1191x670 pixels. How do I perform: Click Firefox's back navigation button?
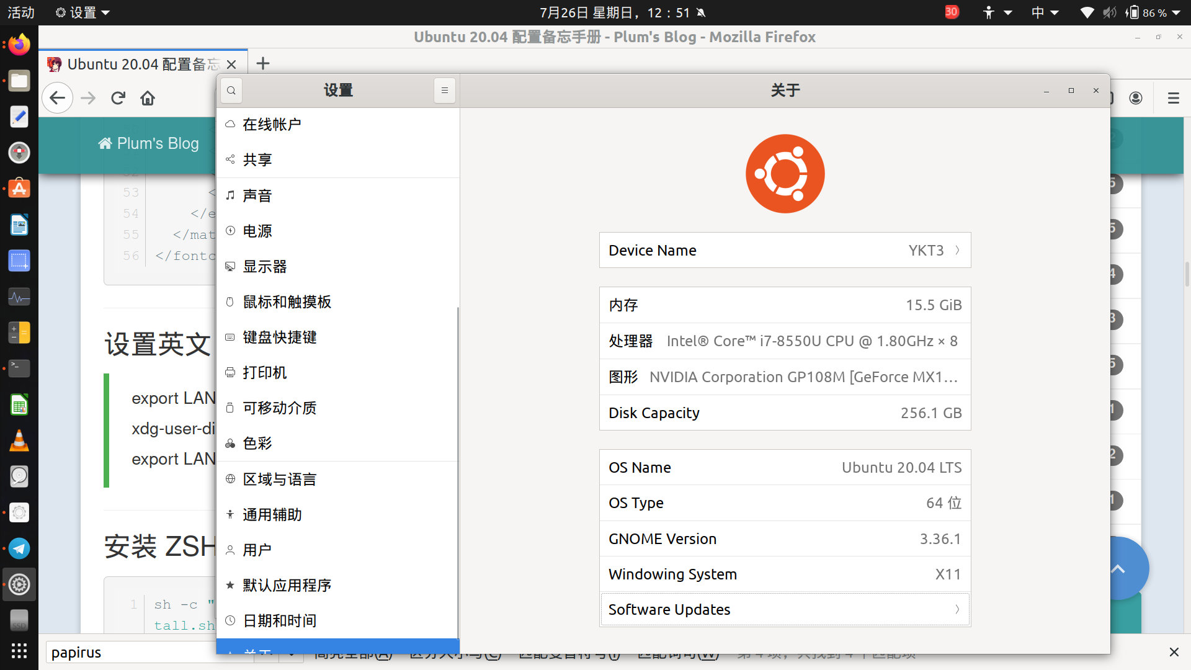coord(57,97)
